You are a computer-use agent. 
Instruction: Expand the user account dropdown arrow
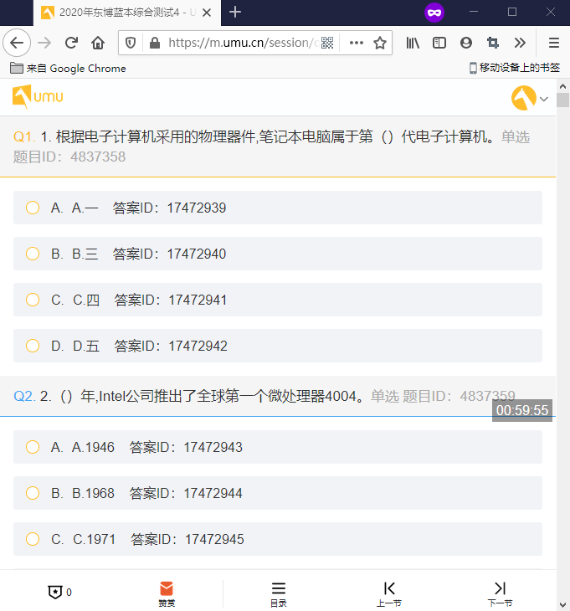pyautogui.click(x=544, y=99)
